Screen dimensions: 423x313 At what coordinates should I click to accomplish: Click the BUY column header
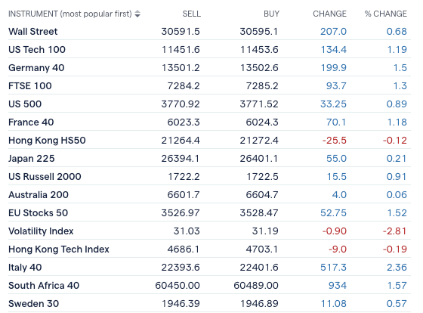271,14
